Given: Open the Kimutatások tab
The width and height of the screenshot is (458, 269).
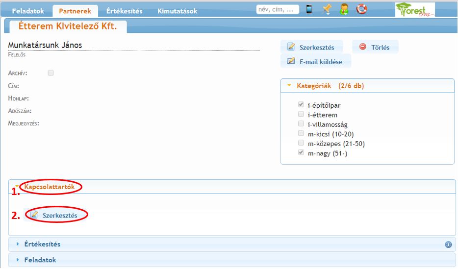Looking at the screenshot, I should (178, 11).
